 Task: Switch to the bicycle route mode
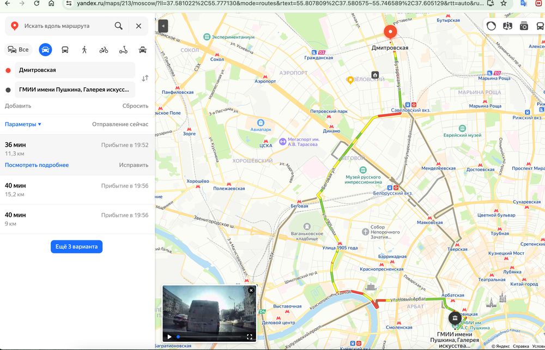pos(104,50)
